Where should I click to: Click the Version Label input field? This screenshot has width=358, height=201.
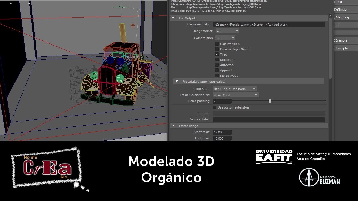269,119
